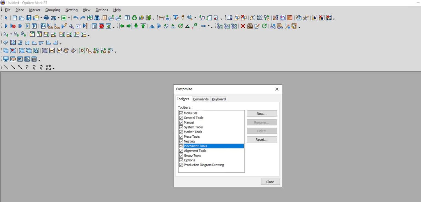Uncheck Production Diagram Drawing checkbox
This screenshot has width=421, height=202.
181,165
